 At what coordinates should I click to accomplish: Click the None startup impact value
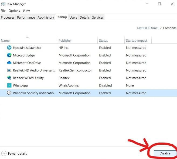130,85
